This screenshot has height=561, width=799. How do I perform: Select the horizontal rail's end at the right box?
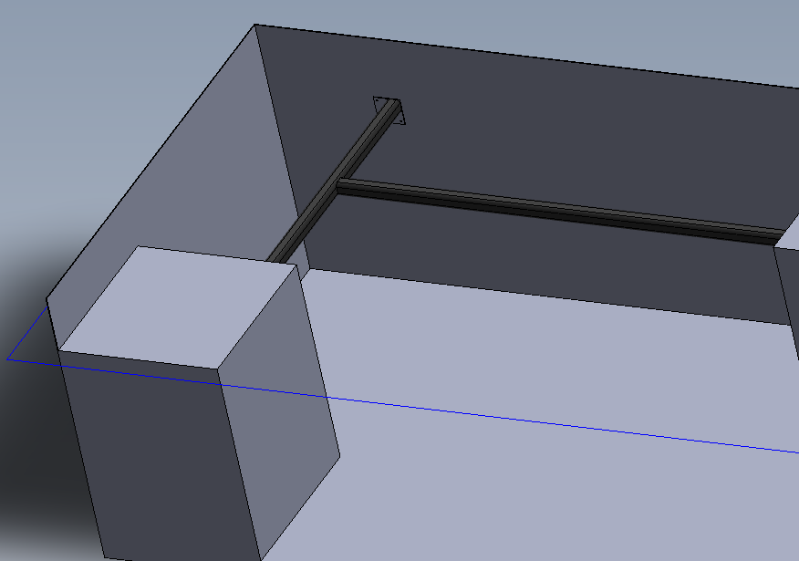pyautogui.click(x=775, y=235)
